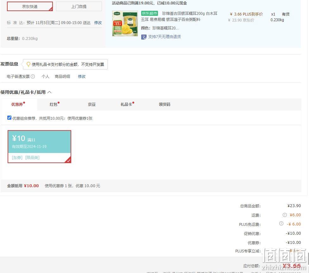The width and height of the screenshot is (309, 273).
Task: Click the 总重量 0.230kg label
Action: click(x=22, y=38)
